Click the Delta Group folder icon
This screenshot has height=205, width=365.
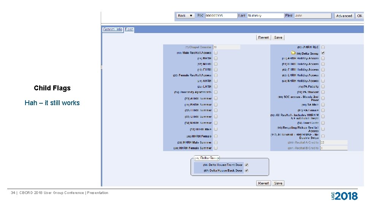293,53
